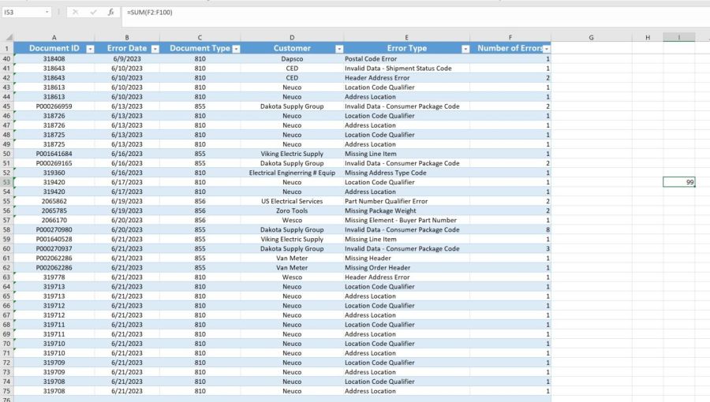The image size is (710, 402).
Task: Select column E header
Action: (x=406, y=38)
